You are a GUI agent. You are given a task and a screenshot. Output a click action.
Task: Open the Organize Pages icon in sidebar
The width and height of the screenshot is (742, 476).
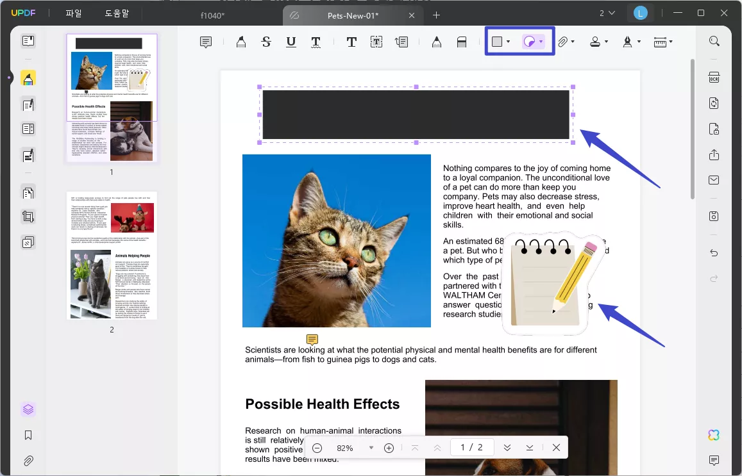(x=28, y=192)
